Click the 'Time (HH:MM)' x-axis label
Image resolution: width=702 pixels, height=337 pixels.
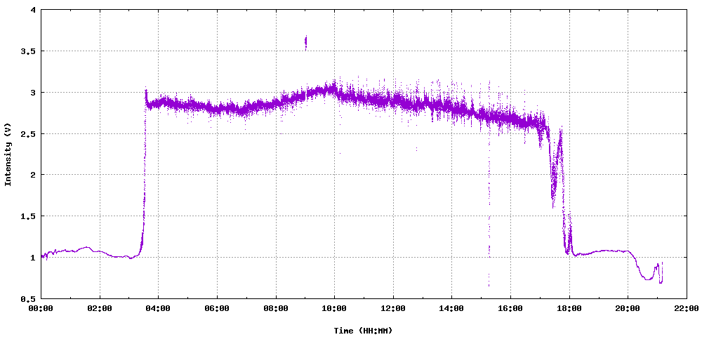(x=363, y=331)
